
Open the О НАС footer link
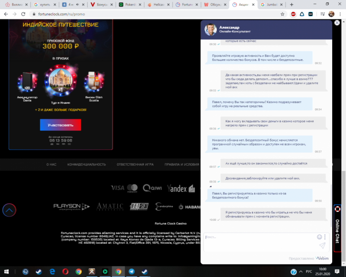(x=52, y=164)
